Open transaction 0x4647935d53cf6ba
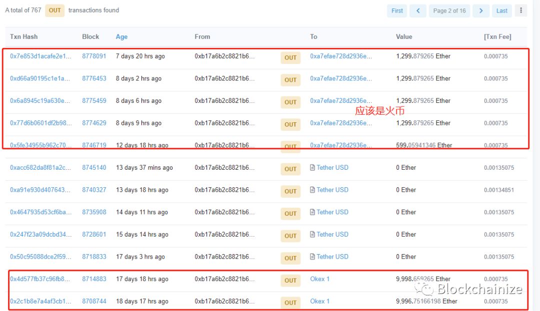540x311 pixels. (x=41, y=212)
